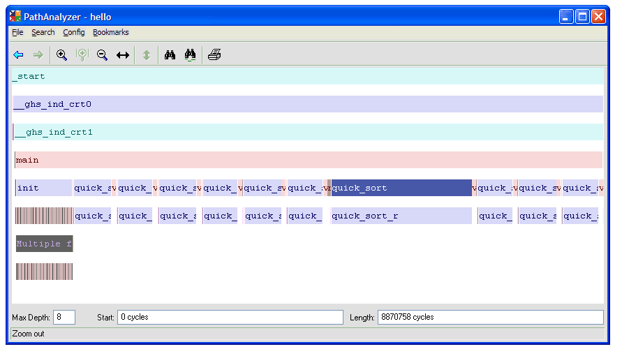Click the quick_sort_r block

pos(401,216)
